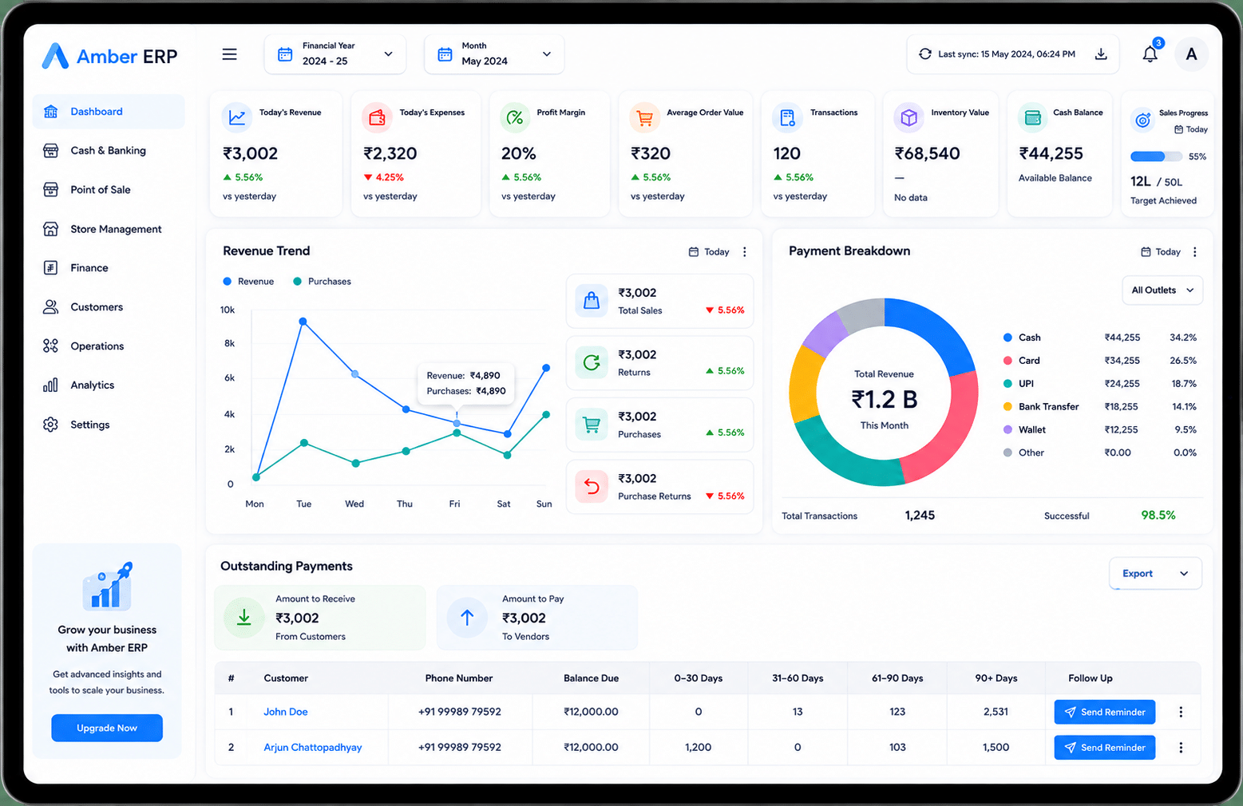The width and height of the screenshot is (1243, 806).
Task: Click the UPI teal legend dot
Action: coord(1007,384)
